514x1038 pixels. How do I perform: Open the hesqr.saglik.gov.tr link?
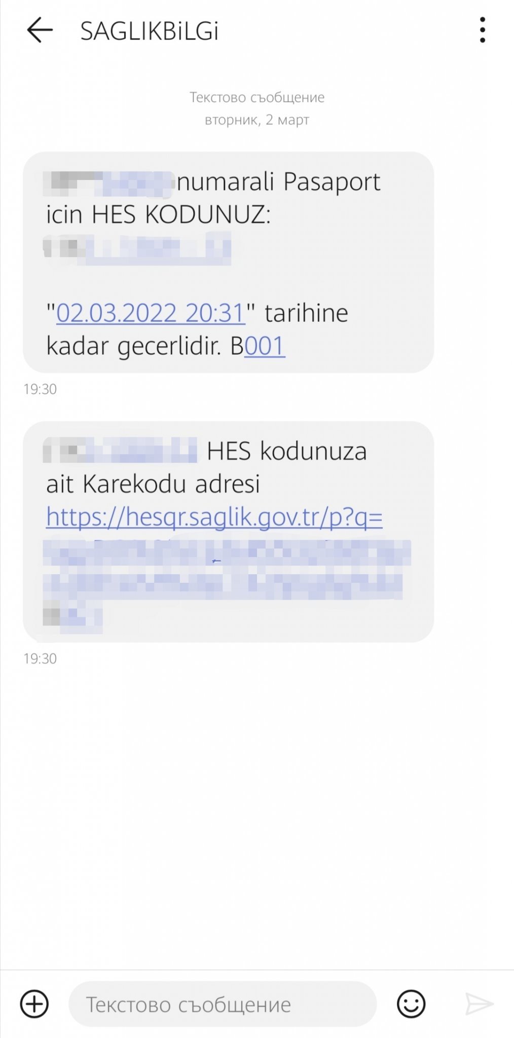214,517
